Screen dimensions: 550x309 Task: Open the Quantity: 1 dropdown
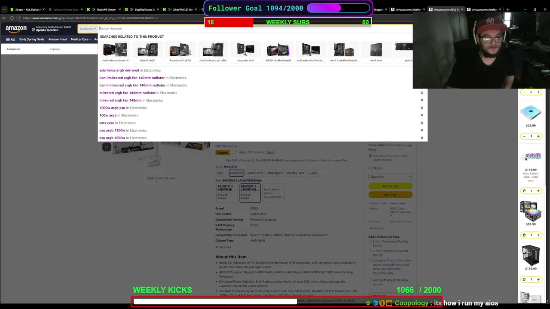[390, 177]
